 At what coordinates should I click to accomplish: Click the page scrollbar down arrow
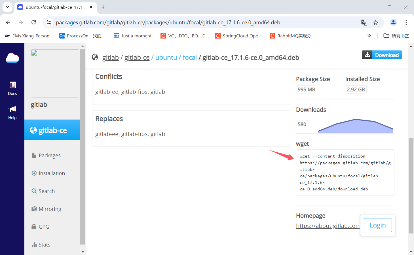[411, 252]
